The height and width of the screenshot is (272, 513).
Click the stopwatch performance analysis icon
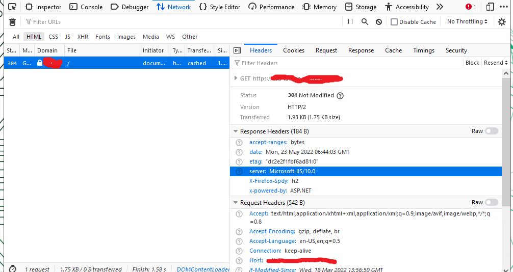click(x=12, y=269)
